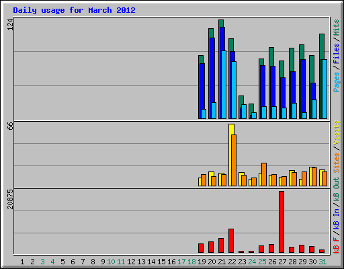The image size is (344, 269).
Task: Click day 24 on the x-axis
Action: (x=252, y=262)
